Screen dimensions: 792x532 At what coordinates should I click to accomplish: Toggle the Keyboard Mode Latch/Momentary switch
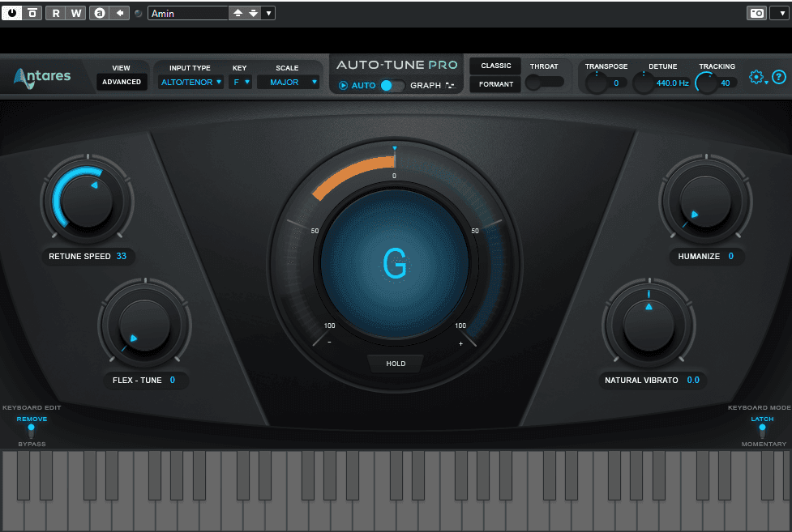coord(762,431)
